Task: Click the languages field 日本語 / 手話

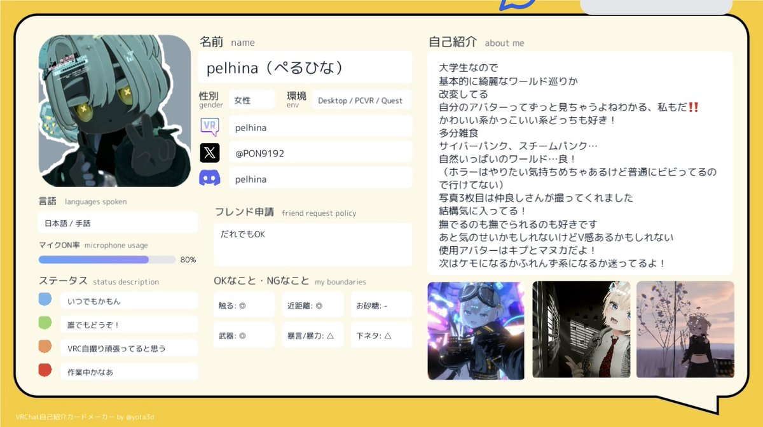Action: click(x=118, y=223)
